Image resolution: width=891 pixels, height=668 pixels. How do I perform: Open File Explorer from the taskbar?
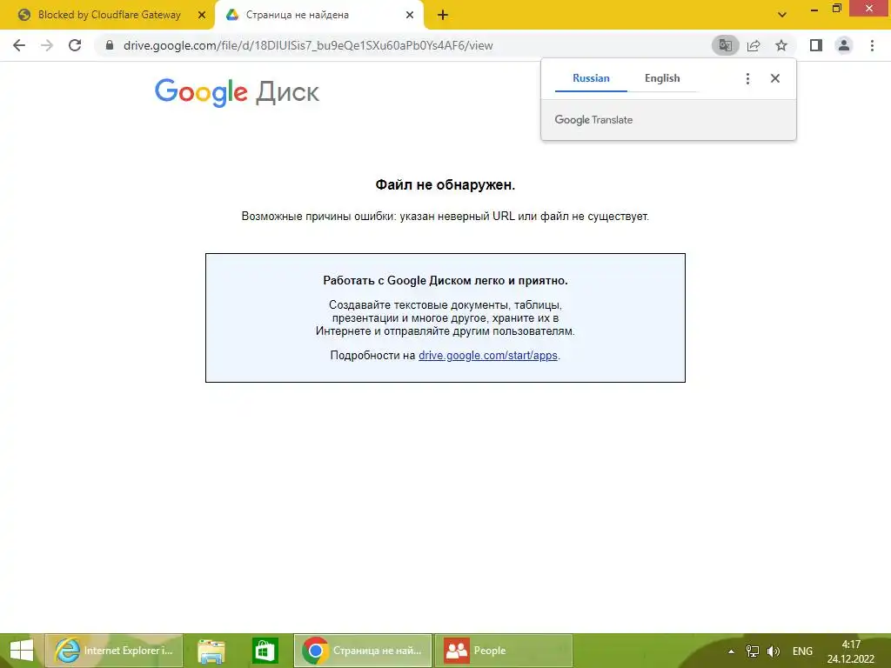[211, 651]
